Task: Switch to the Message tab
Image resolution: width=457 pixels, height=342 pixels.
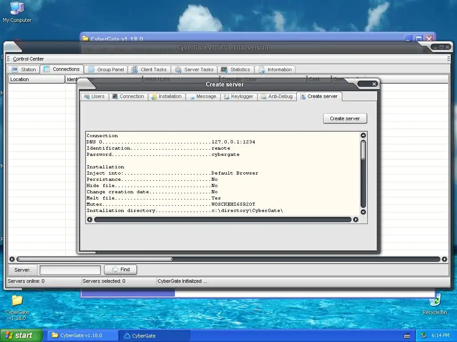Action: pos(203,97)
